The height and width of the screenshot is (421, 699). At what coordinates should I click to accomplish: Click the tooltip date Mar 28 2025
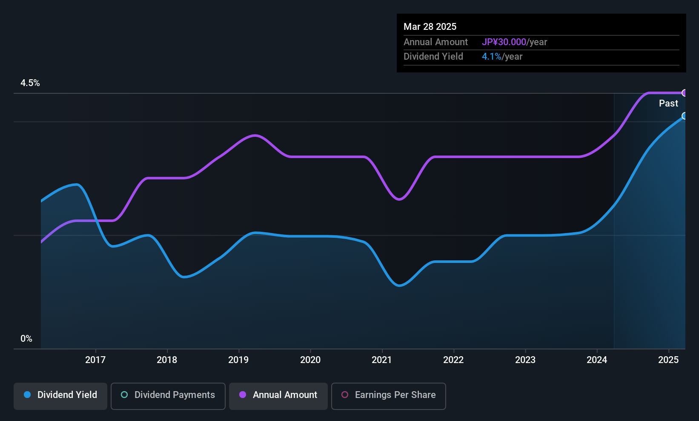click(430, 27)
